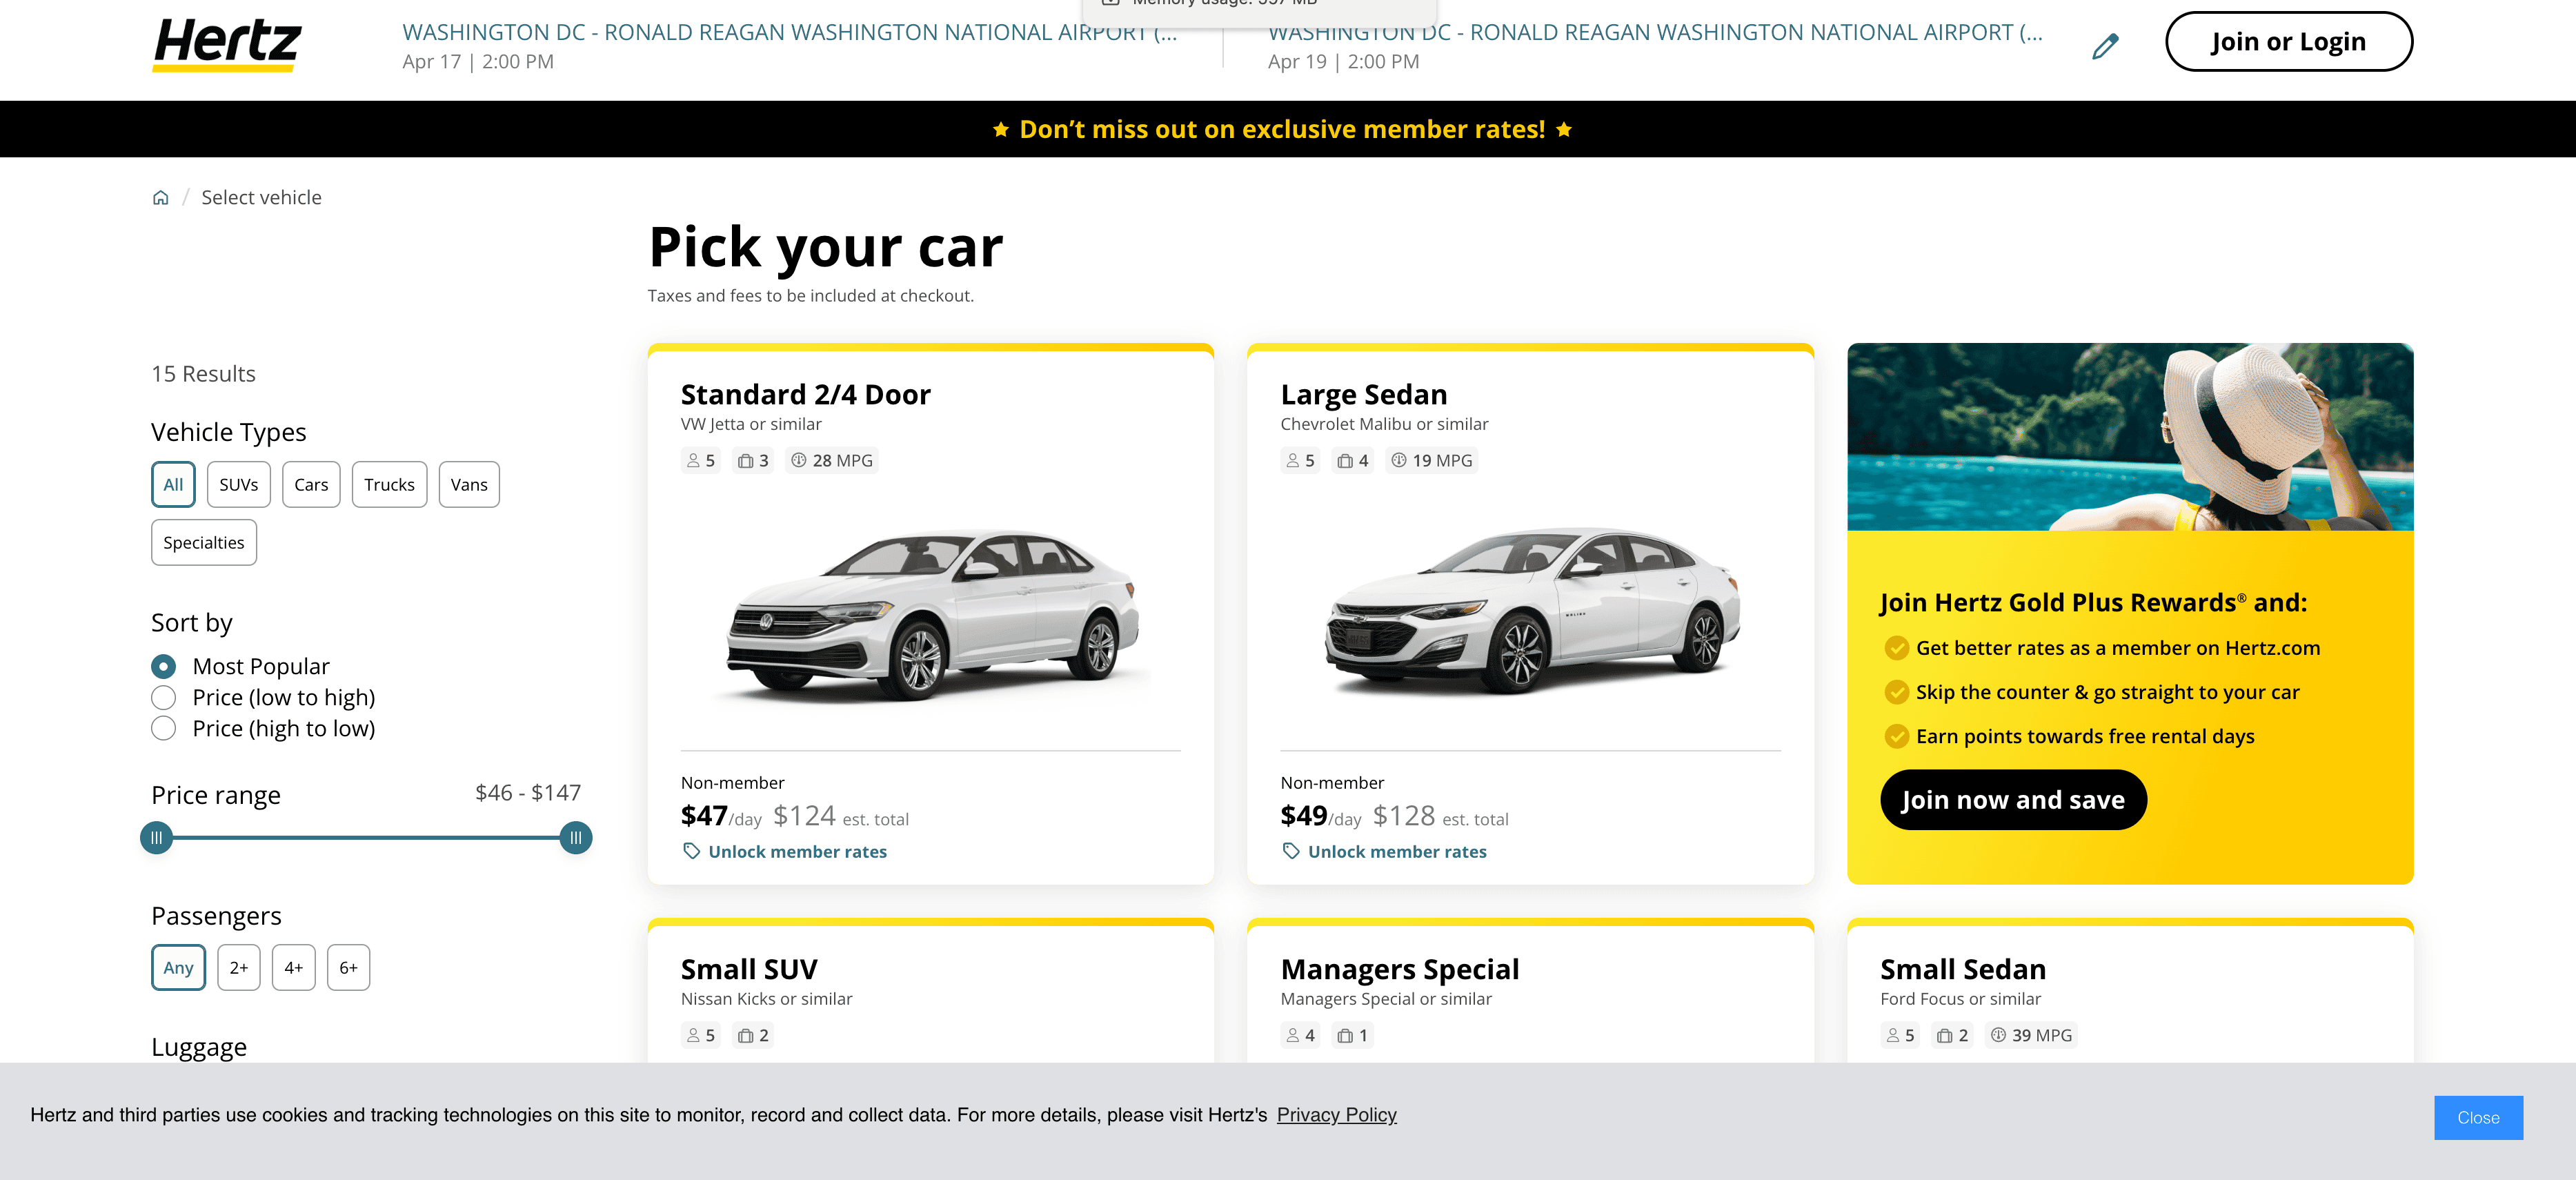
Task: Open the Privacy Policy link
Action: pyautogui.click(x=1336, y=1115)
